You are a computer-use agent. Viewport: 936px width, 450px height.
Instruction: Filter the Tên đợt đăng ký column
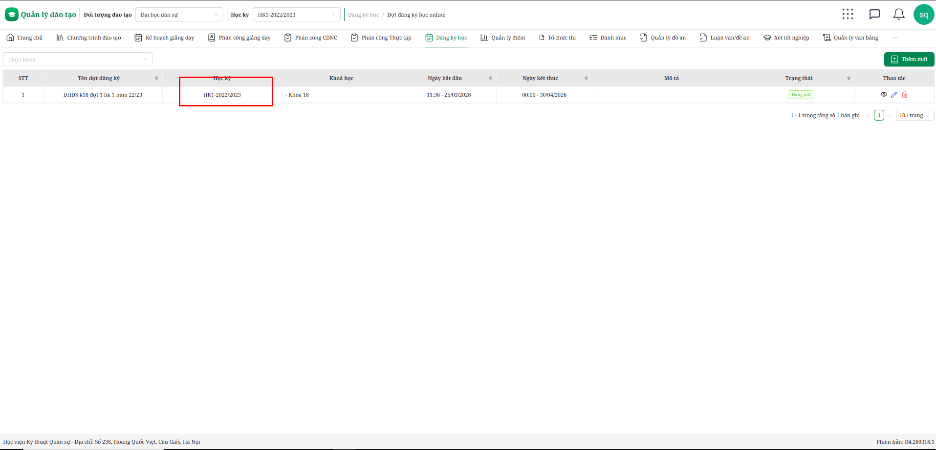156,79
